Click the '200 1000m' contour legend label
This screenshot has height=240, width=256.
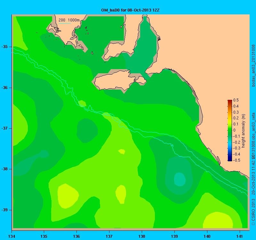click(69, 20)
